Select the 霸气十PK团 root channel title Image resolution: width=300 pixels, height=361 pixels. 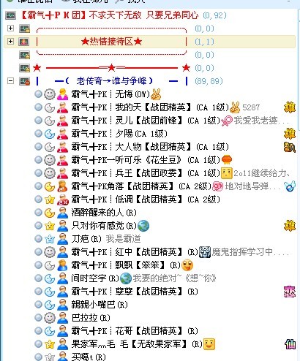tap(109, 15)
